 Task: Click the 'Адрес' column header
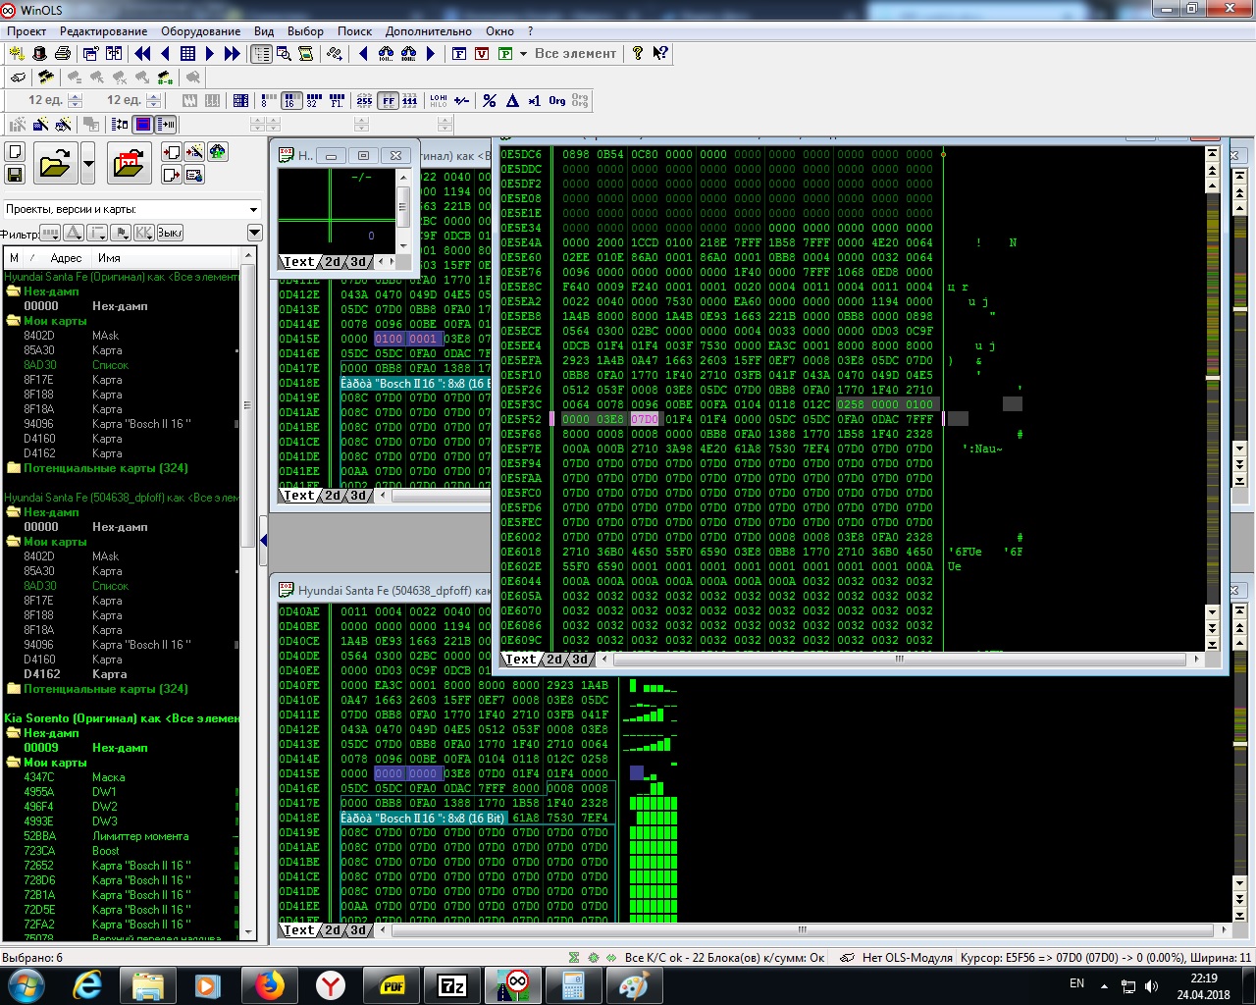(x=66, y=258)
